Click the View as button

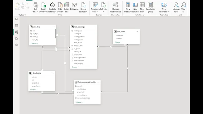click(x=183, y=7)
